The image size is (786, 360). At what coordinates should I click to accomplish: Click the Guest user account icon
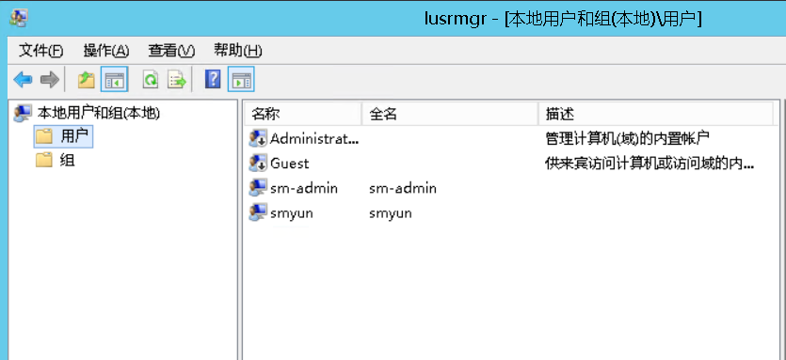[258, 164]
